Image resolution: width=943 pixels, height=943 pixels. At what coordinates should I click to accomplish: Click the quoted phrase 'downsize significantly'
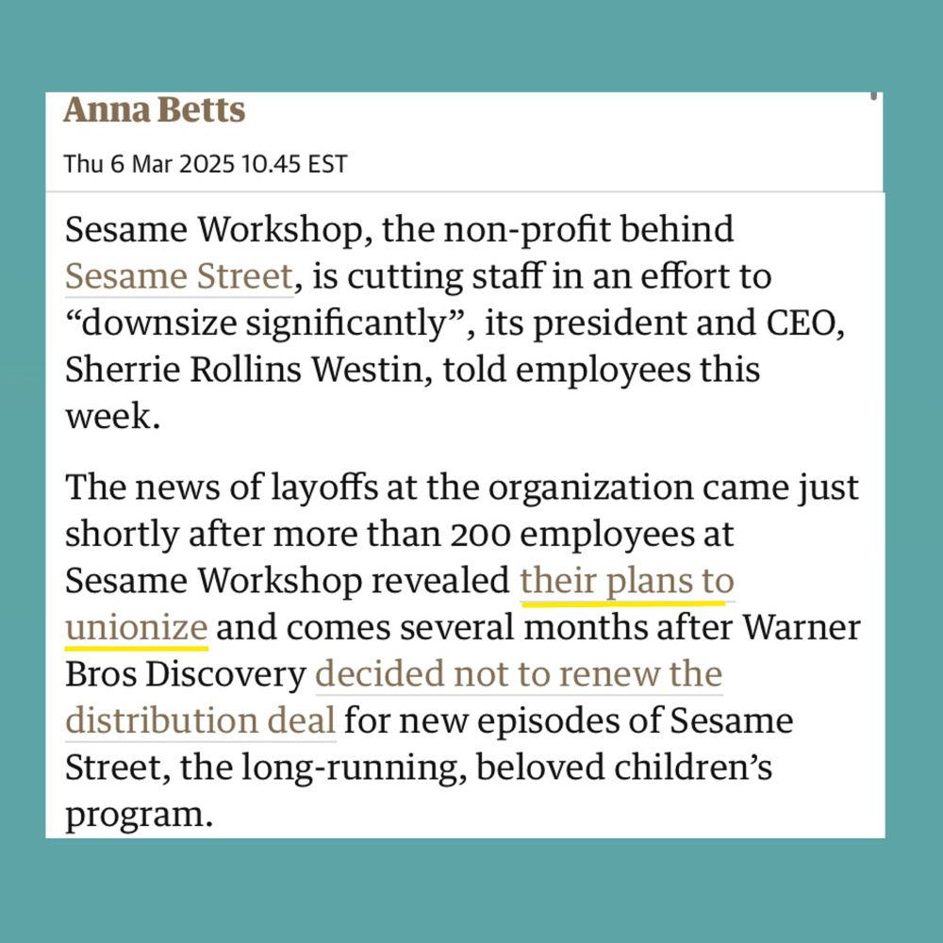point(265,323)
